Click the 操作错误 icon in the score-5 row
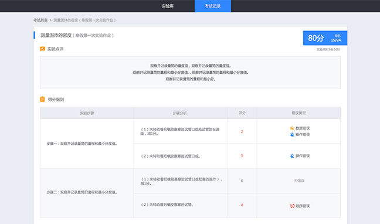The width and height of the screenshot is (380, 224). (292, 156)
